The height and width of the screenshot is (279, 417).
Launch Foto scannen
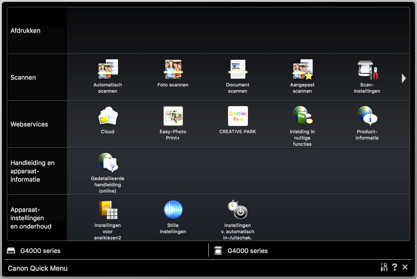tap(173, 69)
